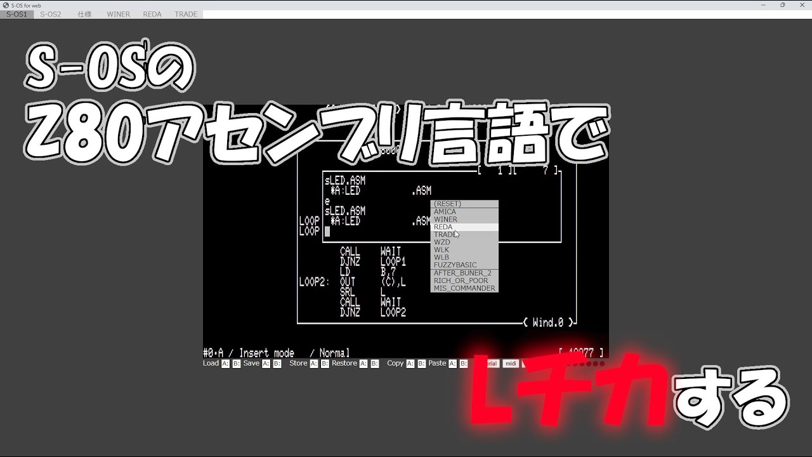Click the 'LOOP2:' label in the editor
The height and width of the screenshot is (457, 812).
point(315,282)
